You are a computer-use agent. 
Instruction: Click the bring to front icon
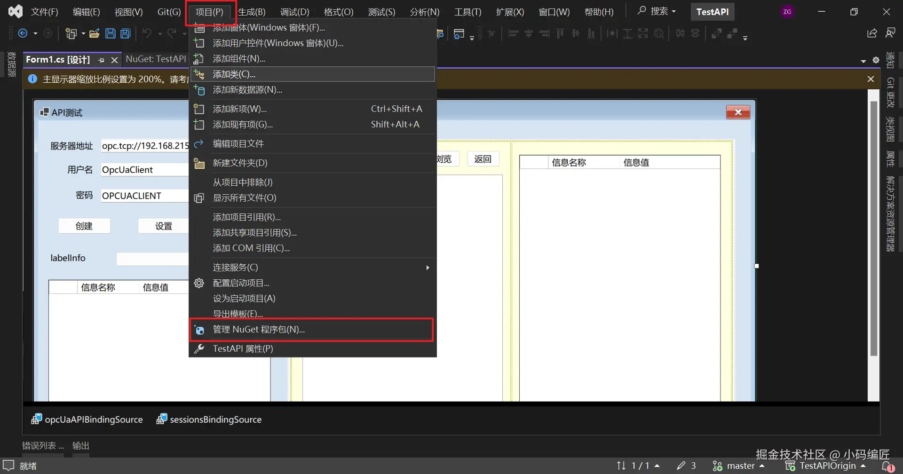click(x=716, y=33)
